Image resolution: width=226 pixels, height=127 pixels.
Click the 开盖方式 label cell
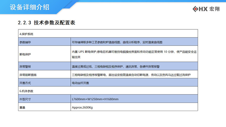point(25,83)
